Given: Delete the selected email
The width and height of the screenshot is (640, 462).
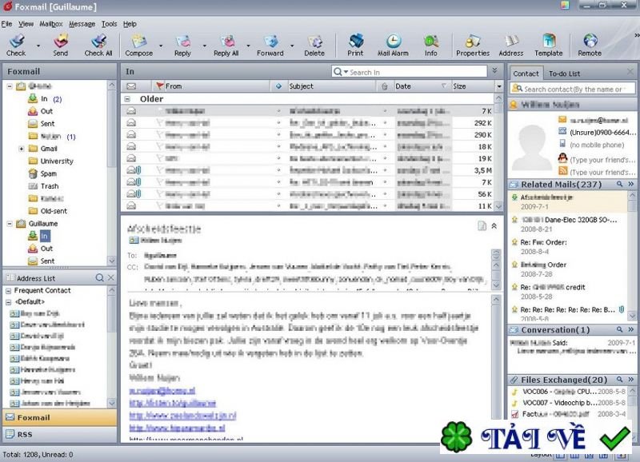Looking at the screenshot, I should [314, 45].
